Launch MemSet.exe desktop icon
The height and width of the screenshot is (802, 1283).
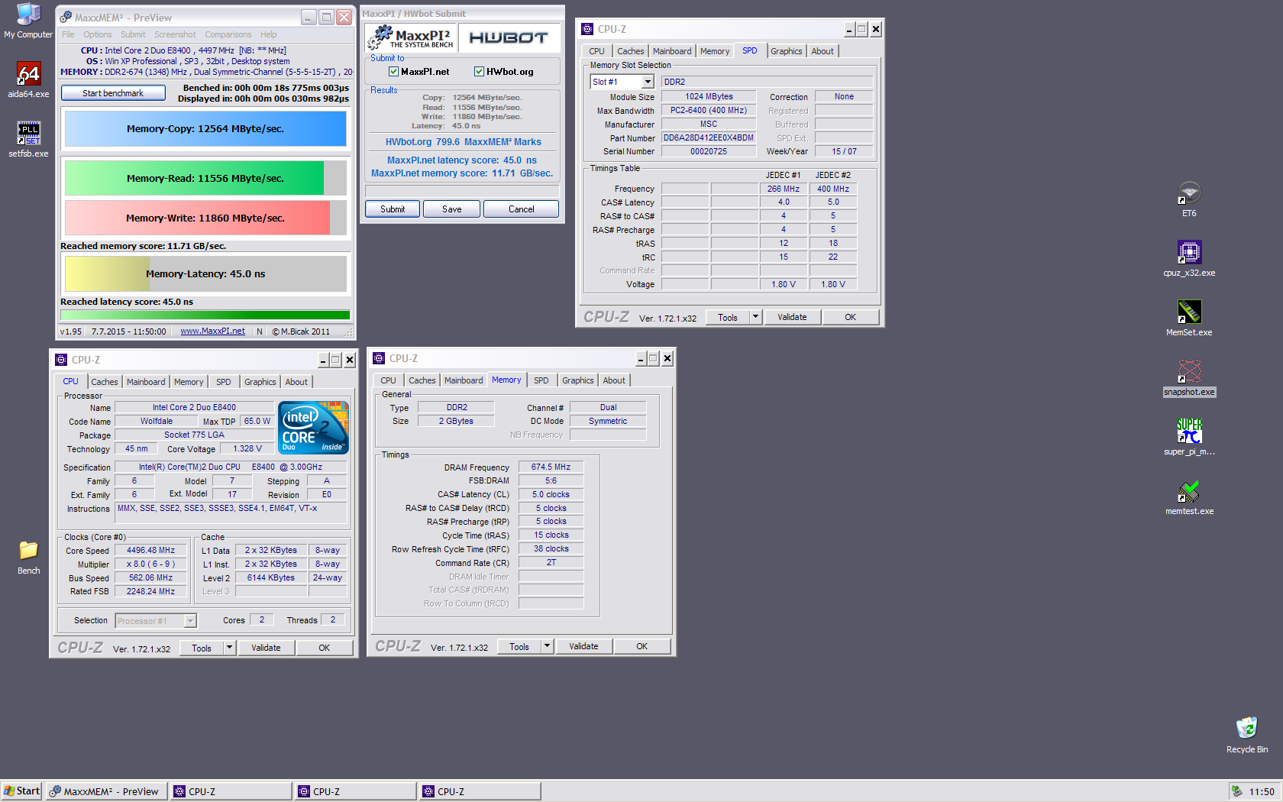[x=1189, y=319]
